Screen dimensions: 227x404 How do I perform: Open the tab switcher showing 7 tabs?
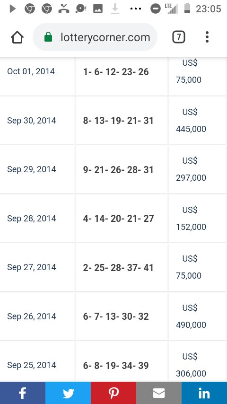pos(179,37)
